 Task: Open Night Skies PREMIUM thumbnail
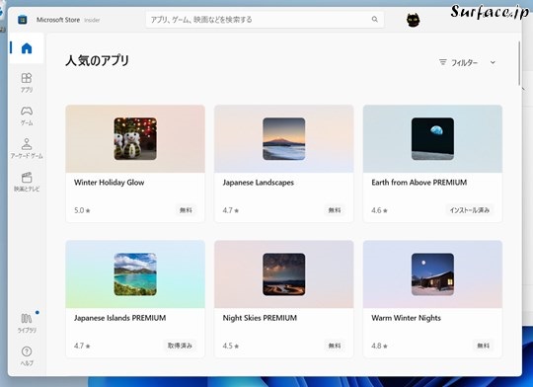tap(284, 274)
